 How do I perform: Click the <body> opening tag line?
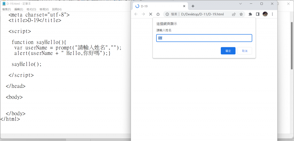(x=14, y=97)
